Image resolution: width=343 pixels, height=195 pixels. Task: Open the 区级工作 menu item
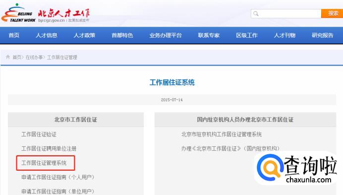(x=247, y=35)
